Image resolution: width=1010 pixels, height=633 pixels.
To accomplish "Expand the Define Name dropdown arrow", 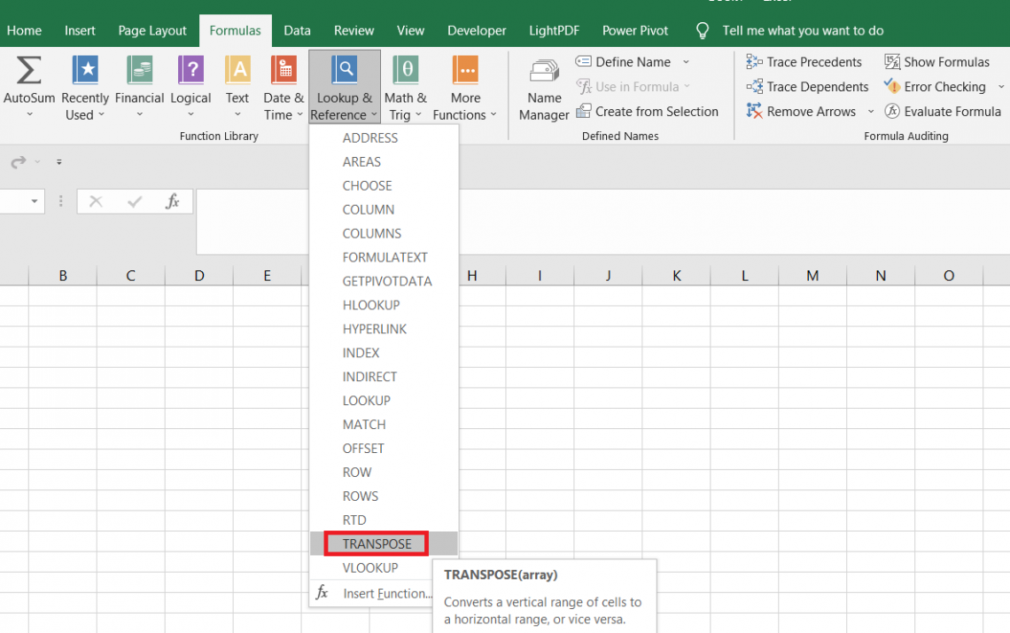I will [x=686, y=62].
